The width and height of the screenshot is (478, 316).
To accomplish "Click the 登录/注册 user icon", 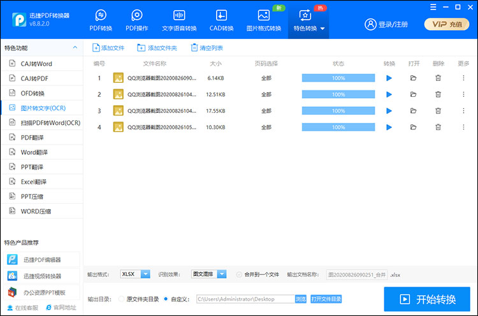I will point(370,24).
